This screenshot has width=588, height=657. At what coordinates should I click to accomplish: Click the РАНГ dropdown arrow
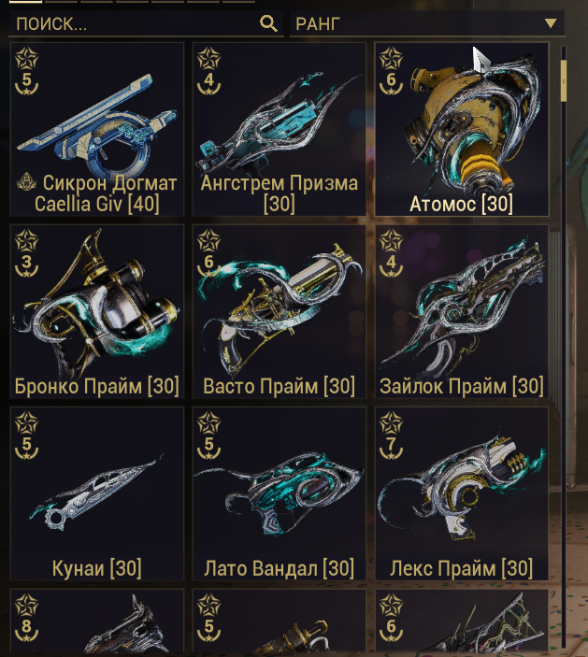point(551,23)
